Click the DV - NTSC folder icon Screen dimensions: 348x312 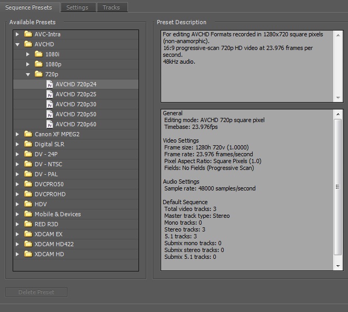pos(28,164)
